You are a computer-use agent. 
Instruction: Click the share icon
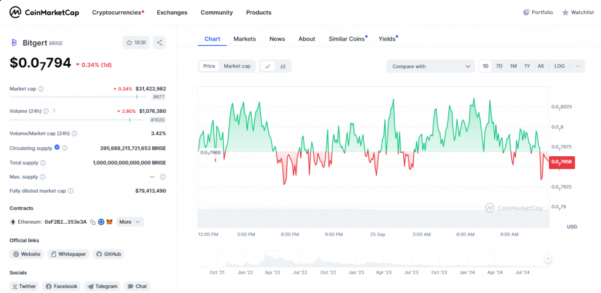coord(160,42)
